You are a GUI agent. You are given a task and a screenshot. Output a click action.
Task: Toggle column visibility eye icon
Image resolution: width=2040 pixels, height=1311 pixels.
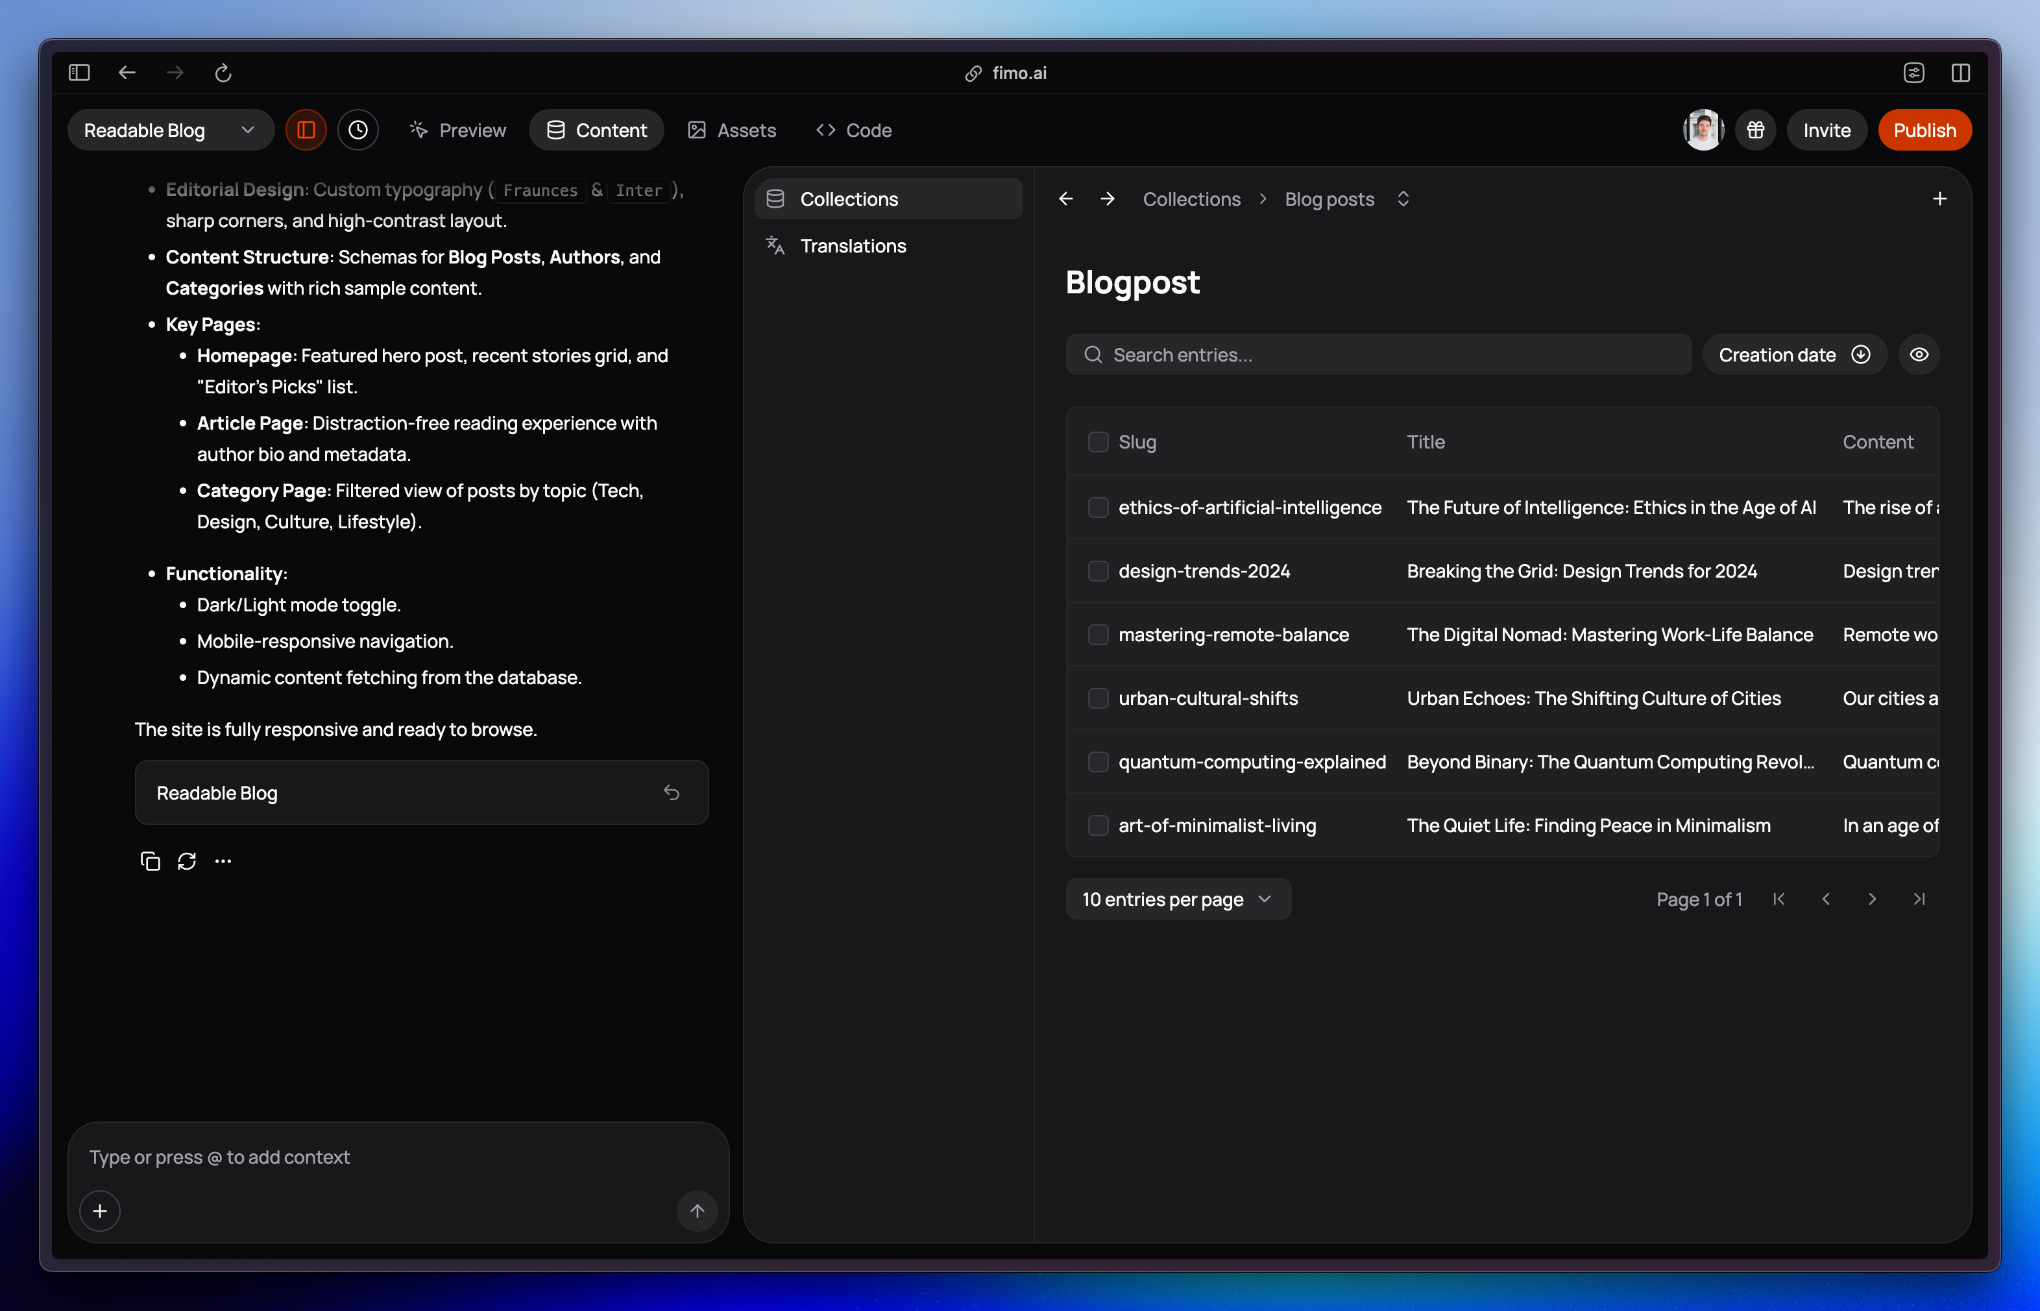[1918, 355]
